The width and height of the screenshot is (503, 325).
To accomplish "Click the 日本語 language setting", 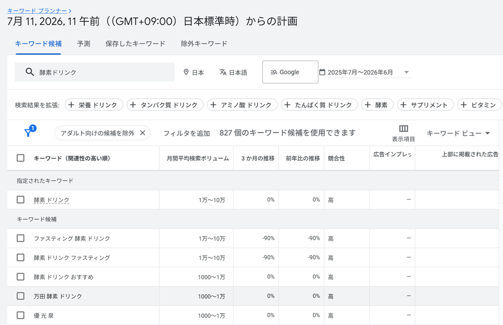I will coord(233,72).
